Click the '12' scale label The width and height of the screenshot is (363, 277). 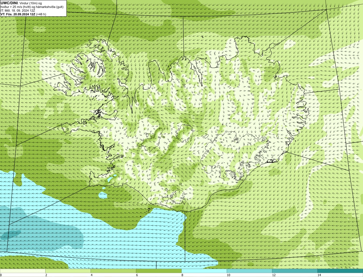[x=274, y=275]
